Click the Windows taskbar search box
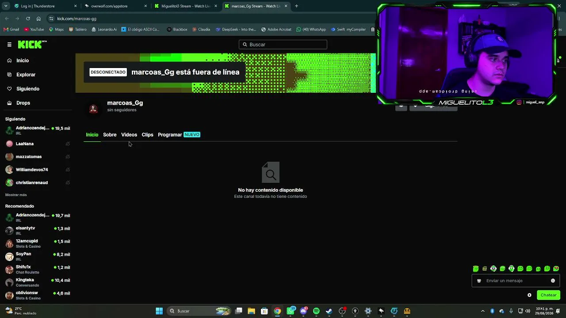 tap(200, 311)
